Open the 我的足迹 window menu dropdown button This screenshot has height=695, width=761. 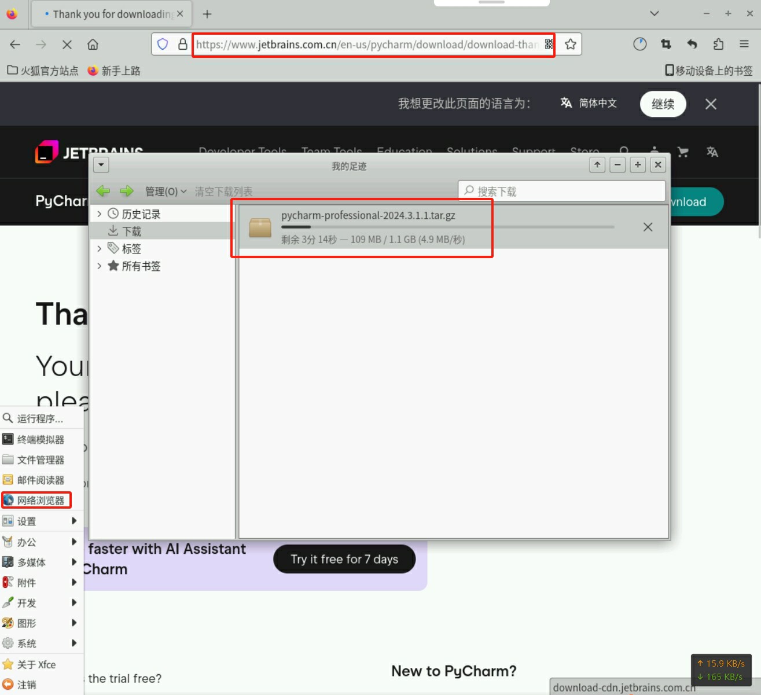click(101, 165)
